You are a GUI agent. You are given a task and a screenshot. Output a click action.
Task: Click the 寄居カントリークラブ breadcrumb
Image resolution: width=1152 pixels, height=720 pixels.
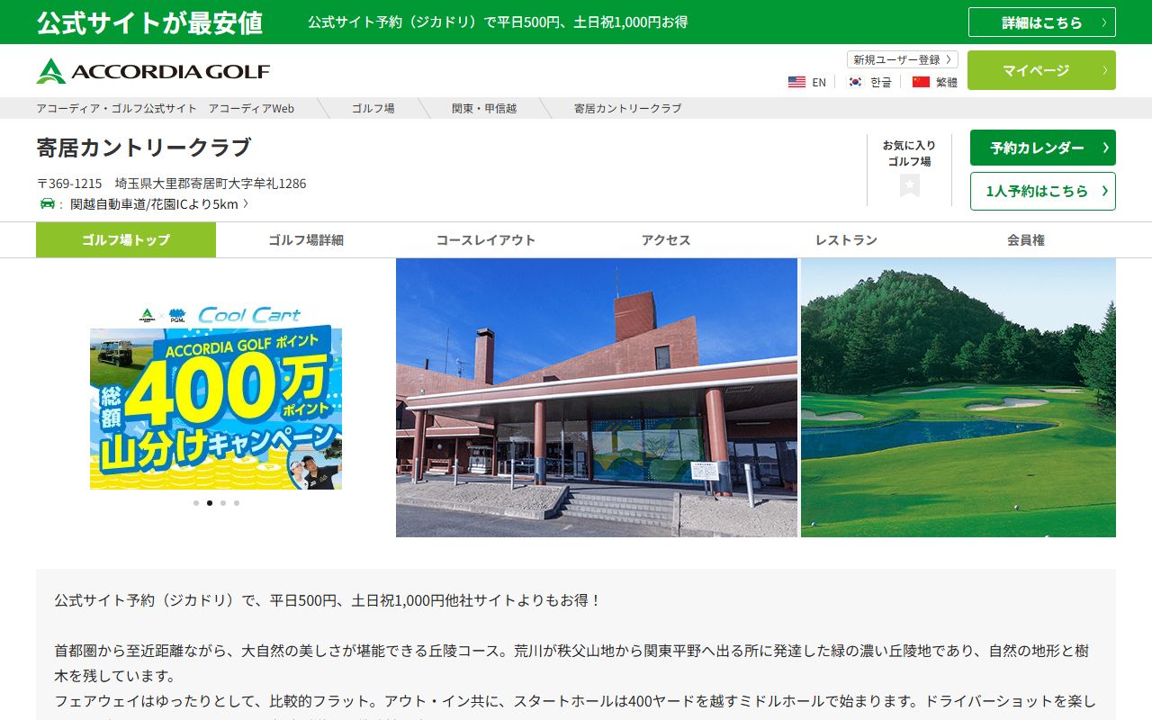628,108
